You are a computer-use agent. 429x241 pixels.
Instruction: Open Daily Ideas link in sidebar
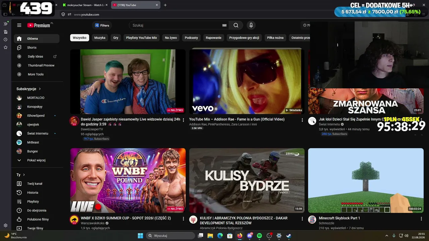[x=37, y=57]
